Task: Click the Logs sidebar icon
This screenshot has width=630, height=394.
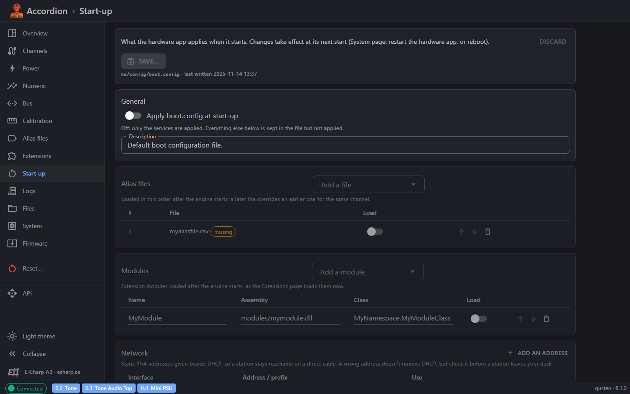Action: point(12,191)
